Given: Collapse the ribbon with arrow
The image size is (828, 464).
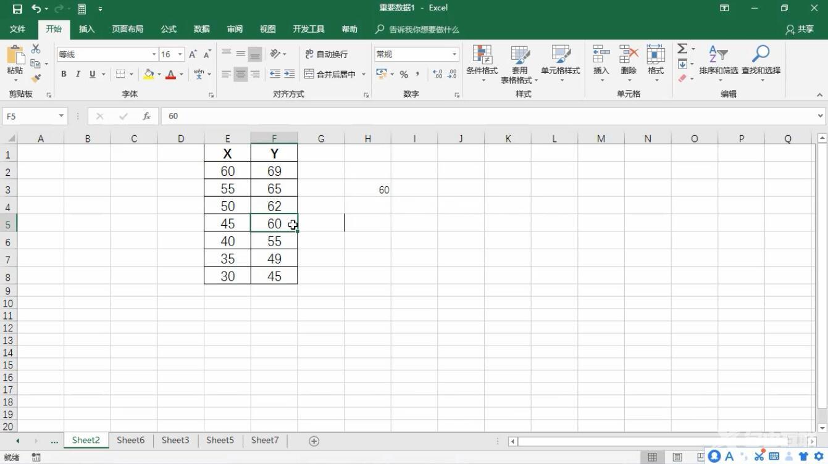Looking at the screenshot, I should tap(820, 95).
